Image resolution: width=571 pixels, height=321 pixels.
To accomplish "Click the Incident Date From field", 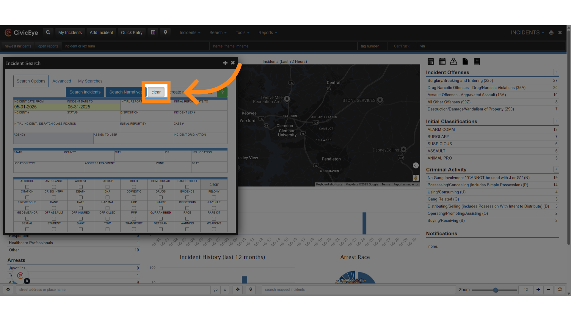I will [40, 105].
